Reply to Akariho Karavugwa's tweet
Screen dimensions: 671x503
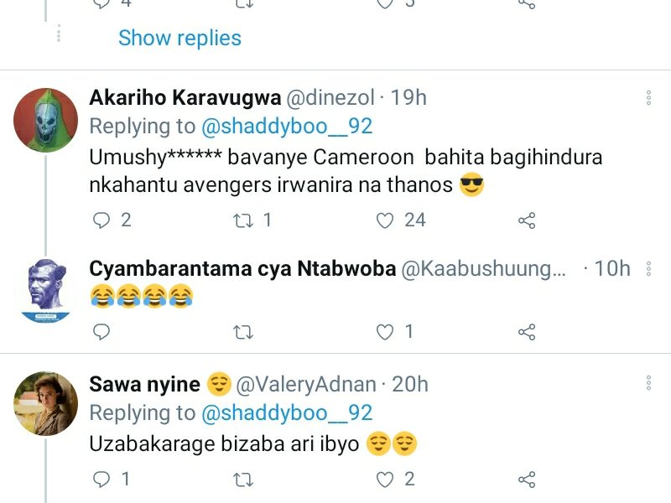point(101,220)
